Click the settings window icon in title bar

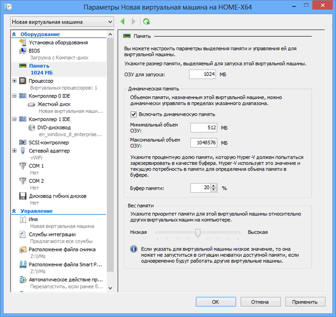8,7
